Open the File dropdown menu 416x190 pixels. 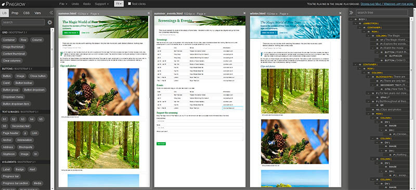(x=63, y=4)
